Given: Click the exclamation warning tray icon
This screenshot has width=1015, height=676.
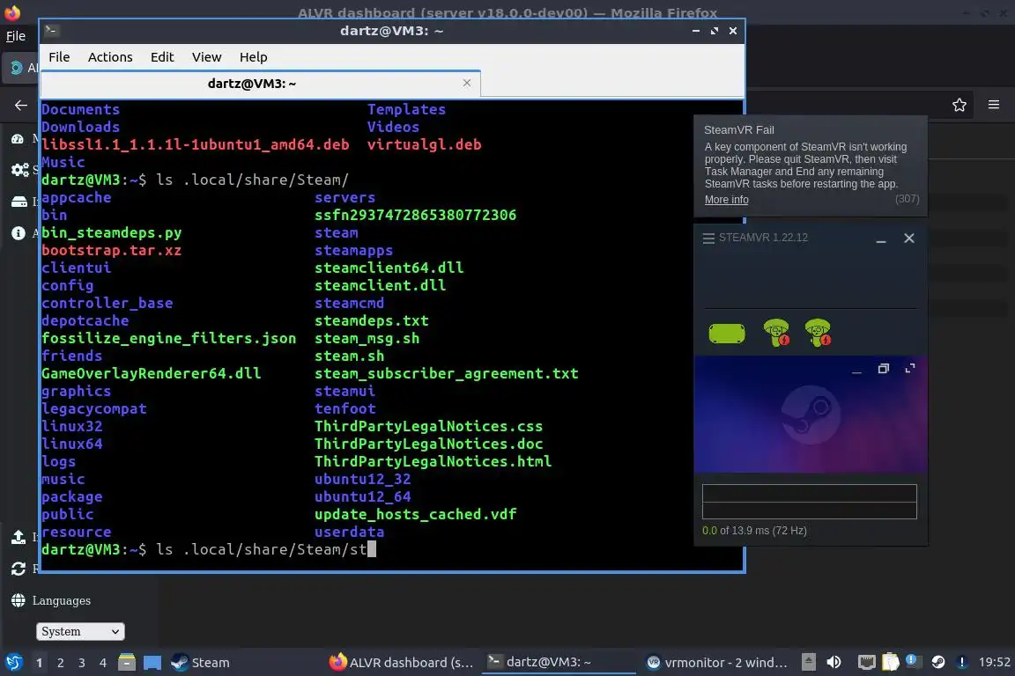Looking at the screenshot, I should click(962, 662).
